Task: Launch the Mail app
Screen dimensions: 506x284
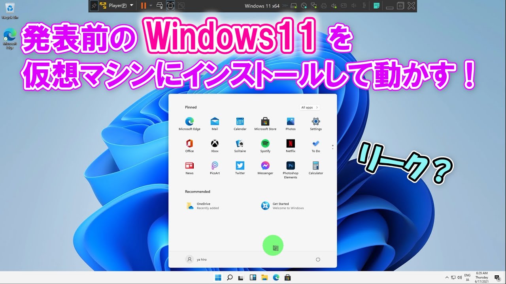Action: click(215, 123)
